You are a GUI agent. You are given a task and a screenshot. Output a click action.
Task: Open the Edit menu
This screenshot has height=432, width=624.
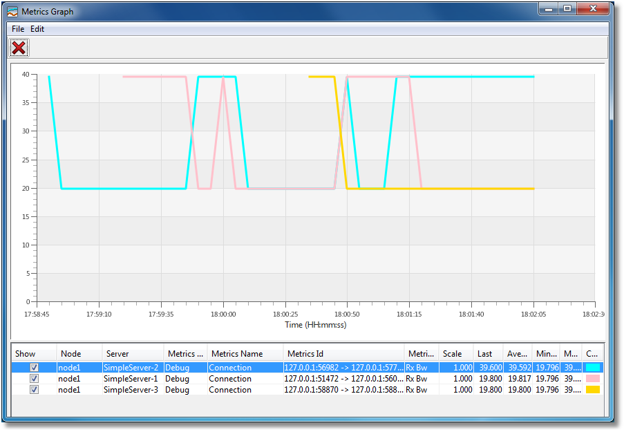tap(37, 29)
